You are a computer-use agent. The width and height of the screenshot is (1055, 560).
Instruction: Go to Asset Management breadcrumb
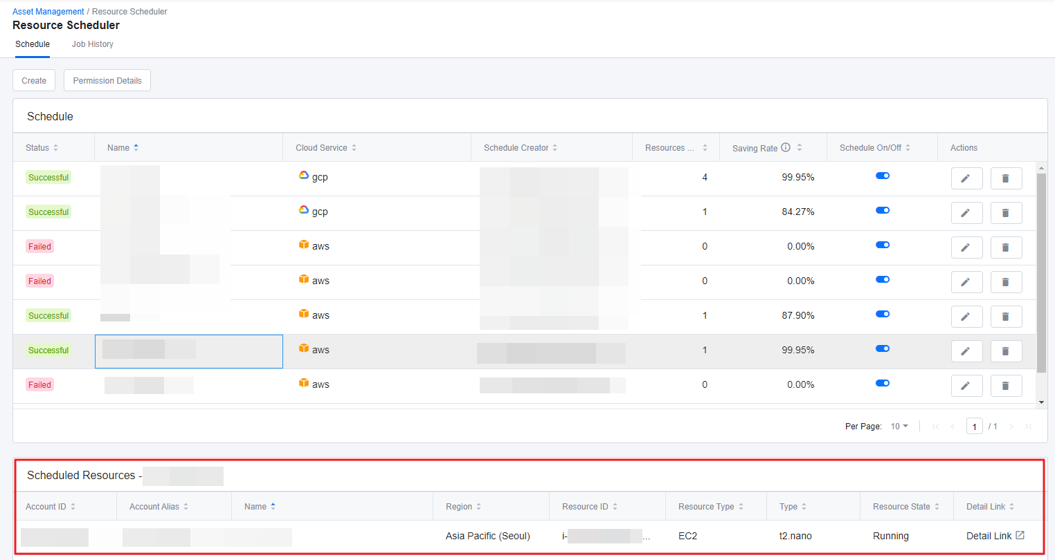tap(48, 12)
